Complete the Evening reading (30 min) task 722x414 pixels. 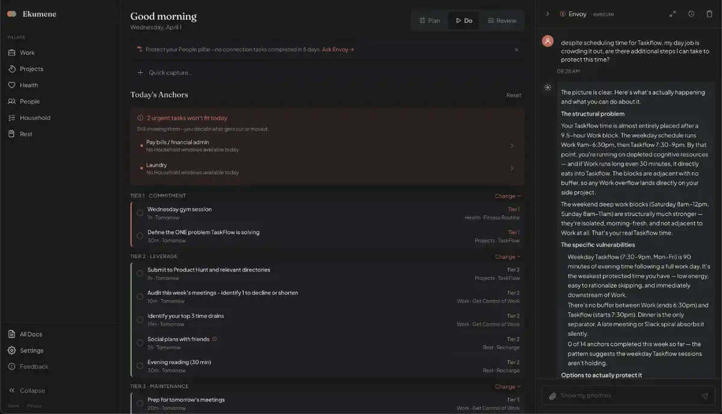pyautogui.click(x=140, y=366)
